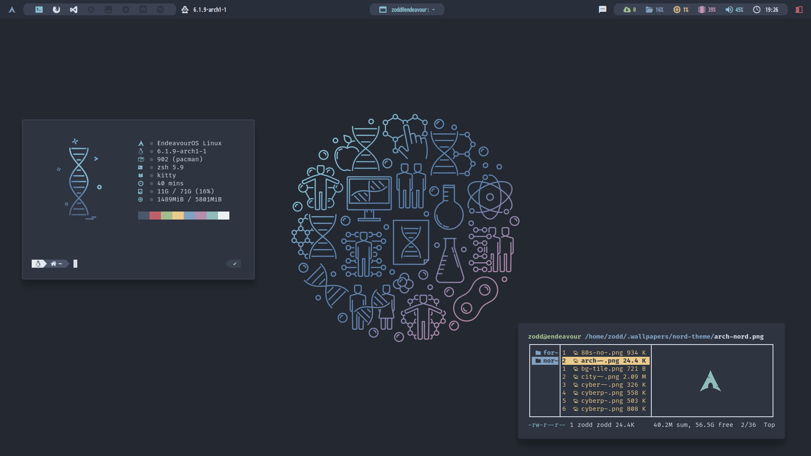Open the power menu door icon
Screen dimensions: 811x456
799,10
